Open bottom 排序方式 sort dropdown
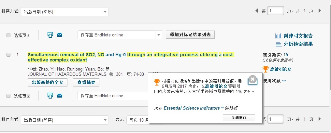 [65, 120]
